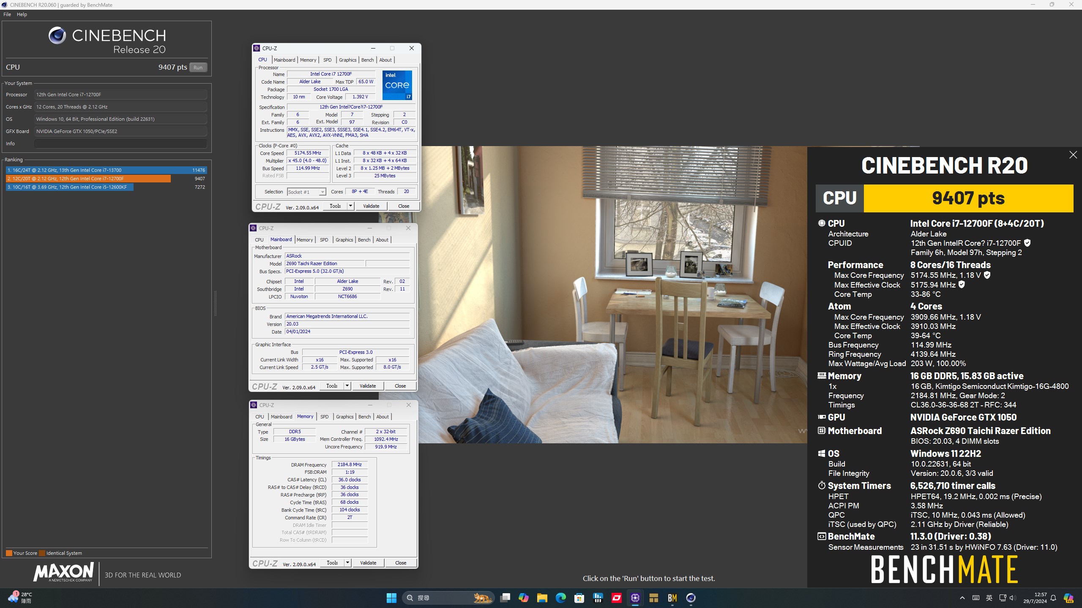
Task: Open the blue bar-chart app on taskbar
Action: click(x=598, y=598)
